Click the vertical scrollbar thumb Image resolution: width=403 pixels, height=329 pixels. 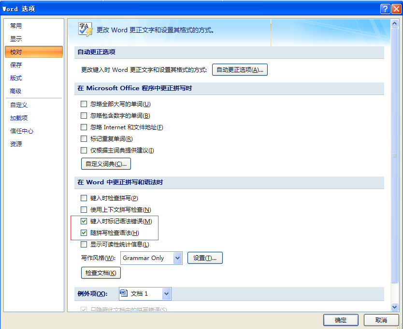[394, 155]
